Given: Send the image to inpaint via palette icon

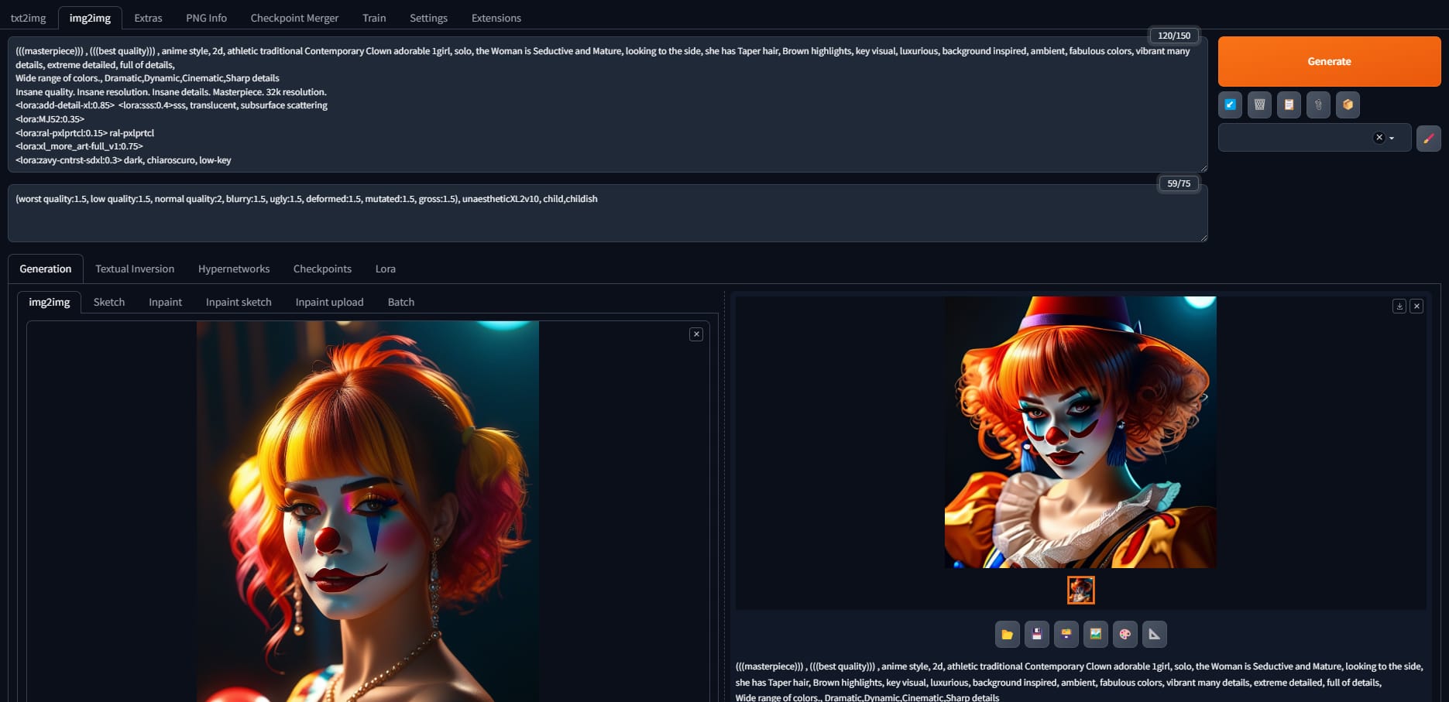Looking at the screenshot, I should (x=1125, y=634).
